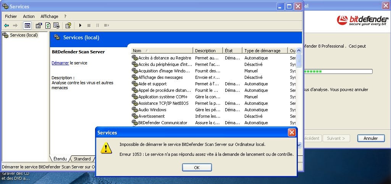Image resolution: width=391 pixels, height=184 pixels.
Task: Click gear icon of BitDefender Communicator
Action: click(135, 122)
